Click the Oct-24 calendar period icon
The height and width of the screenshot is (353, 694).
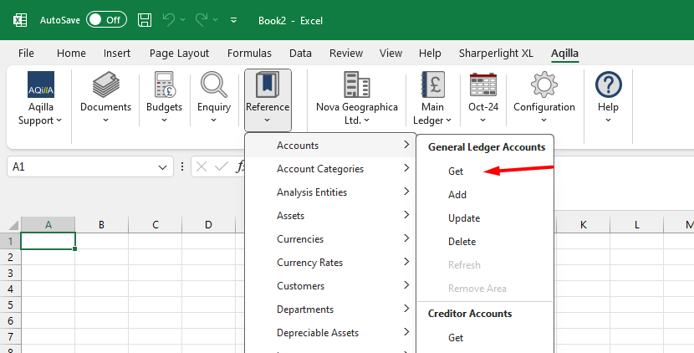click(x=483, y=85)
